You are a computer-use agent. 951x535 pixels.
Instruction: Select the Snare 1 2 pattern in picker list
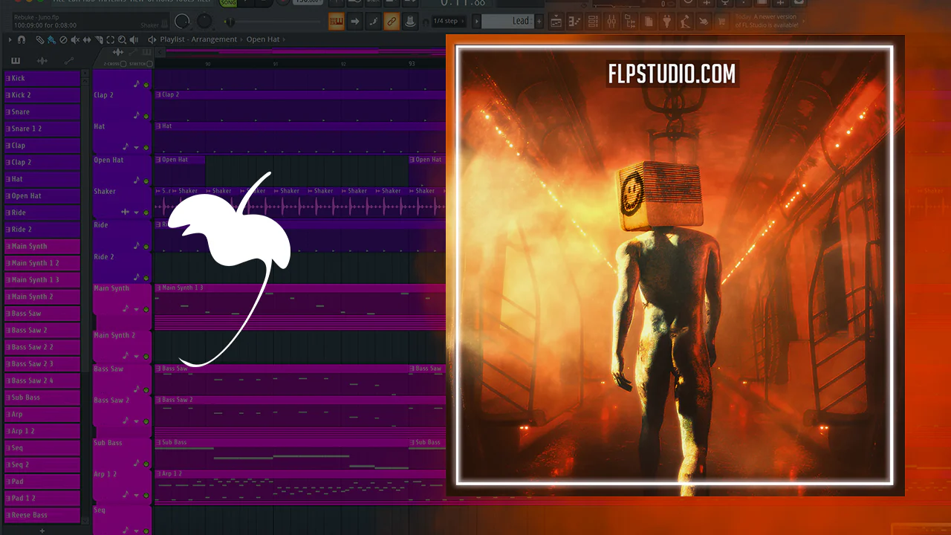(x=42, y=129)
